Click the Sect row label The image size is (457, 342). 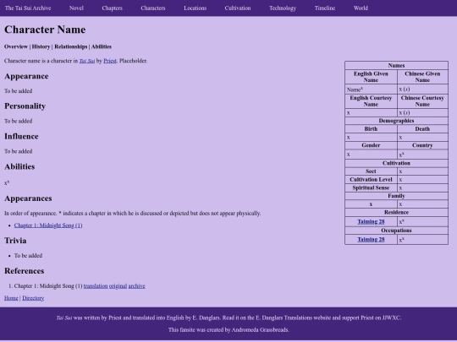point(371,171)
